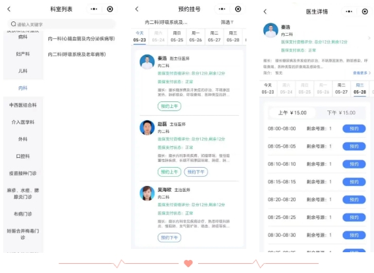Select 口腔科 in the department sidebar
The width and height of the screenshot is (374, 273).
point(23,156)
